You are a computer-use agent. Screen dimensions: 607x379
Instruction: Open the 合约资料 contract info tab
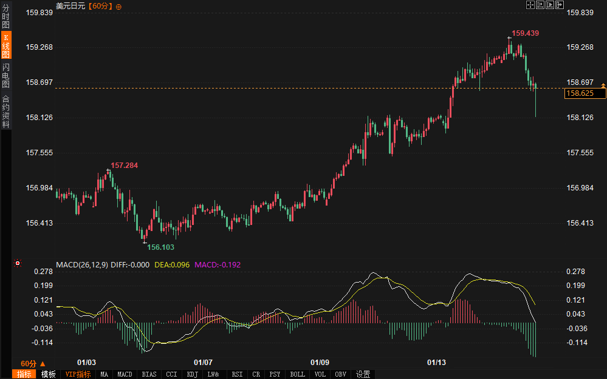6,112
